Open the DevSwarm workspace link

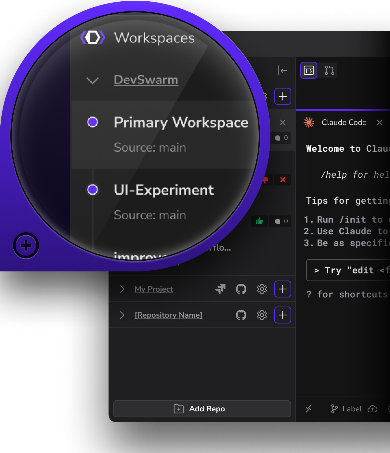tap(146, 80)
